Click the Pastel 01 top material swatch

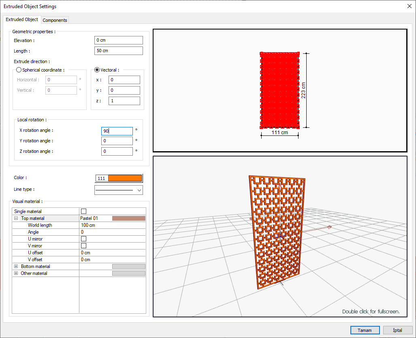click(128, 218)
